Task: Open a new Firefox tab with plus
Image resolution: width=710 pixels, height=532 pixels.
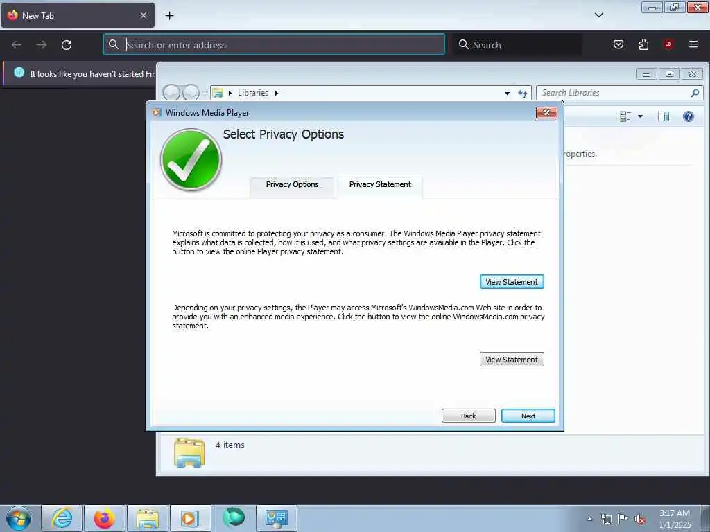Action: 169,15
